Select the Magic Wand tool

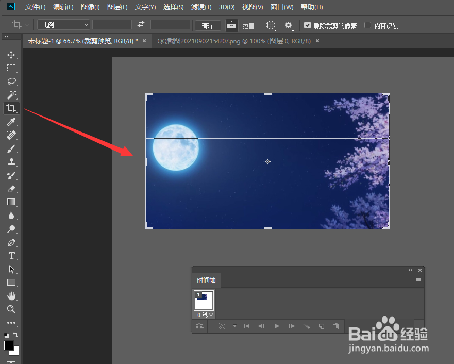pyautogui.click(x=11, y=95)
